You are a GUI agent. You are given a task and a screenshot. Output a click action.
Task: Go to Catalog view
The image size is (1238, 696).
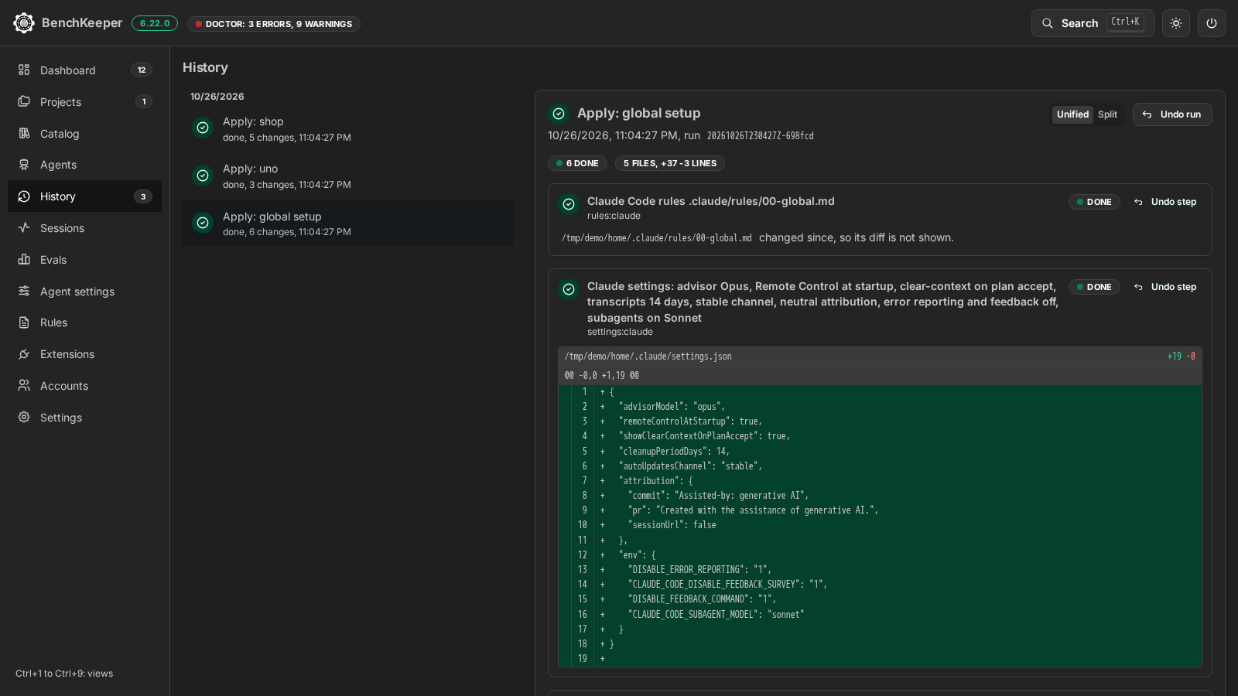[x=84, y=134]
